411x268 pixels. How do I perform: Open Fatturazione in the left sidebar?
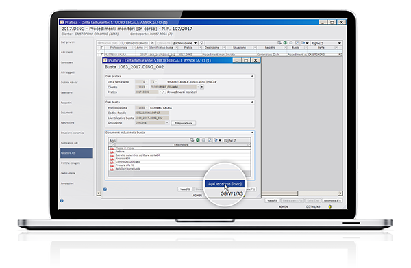coord(68,123)
